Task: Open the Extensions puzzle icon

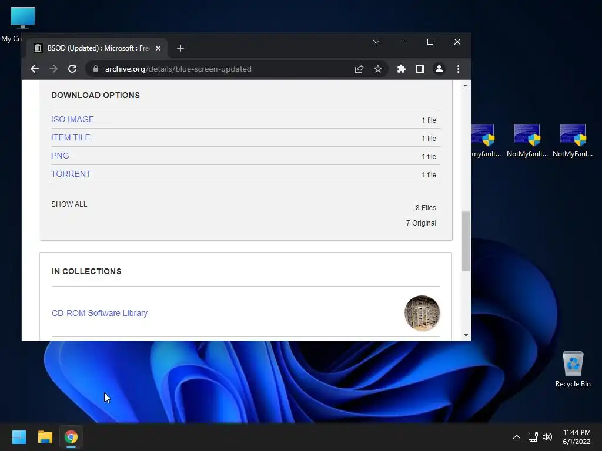Action: click(x=401, y=69)
